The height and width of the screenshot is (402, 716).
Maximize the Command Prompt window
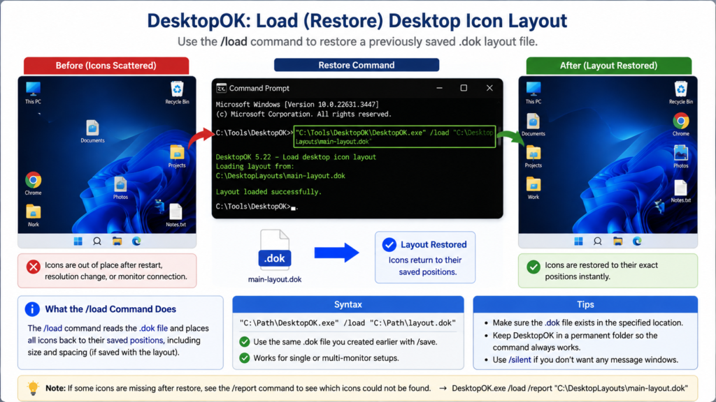[x=464, y=88]
